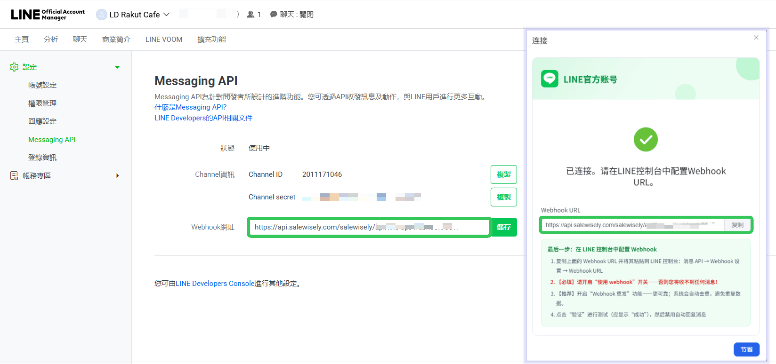Click the friends count person icon
Image resolution: width=776 pixels, height=364 pixels.
(251, 15)
